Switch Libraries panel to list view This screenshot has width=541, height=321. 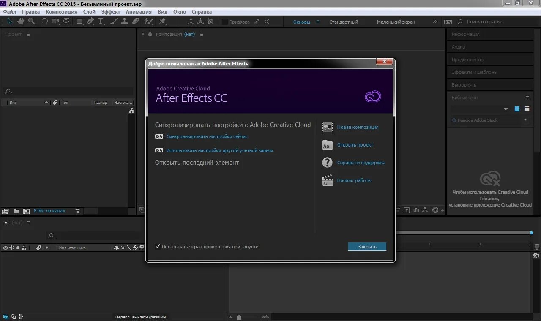click(527, 109)
